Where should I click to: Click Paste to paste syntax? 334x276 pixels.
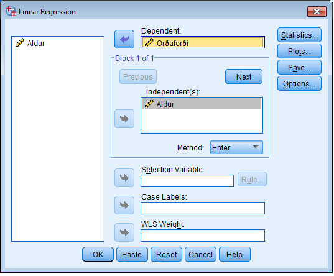(x=132, y=254)
